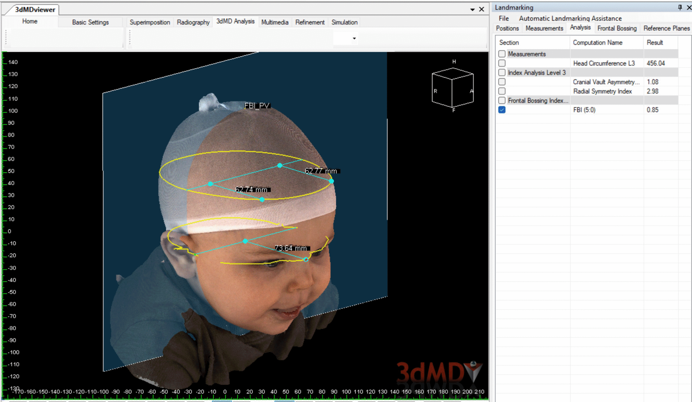Click the cyan landmark point near 73.64 mm
This screenshot has height=402, width=692.
306,259
